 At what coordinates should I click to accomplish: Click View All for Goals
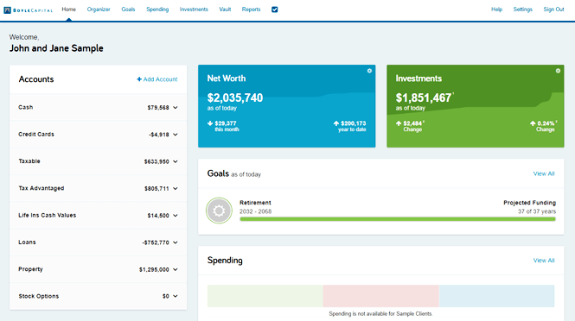(544, 173)
